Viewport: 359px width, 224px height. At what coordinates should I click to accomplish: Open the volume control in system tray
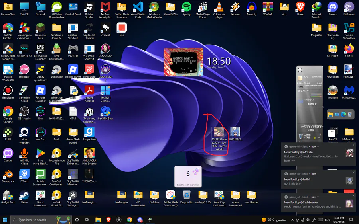click(x=308, y=220)
